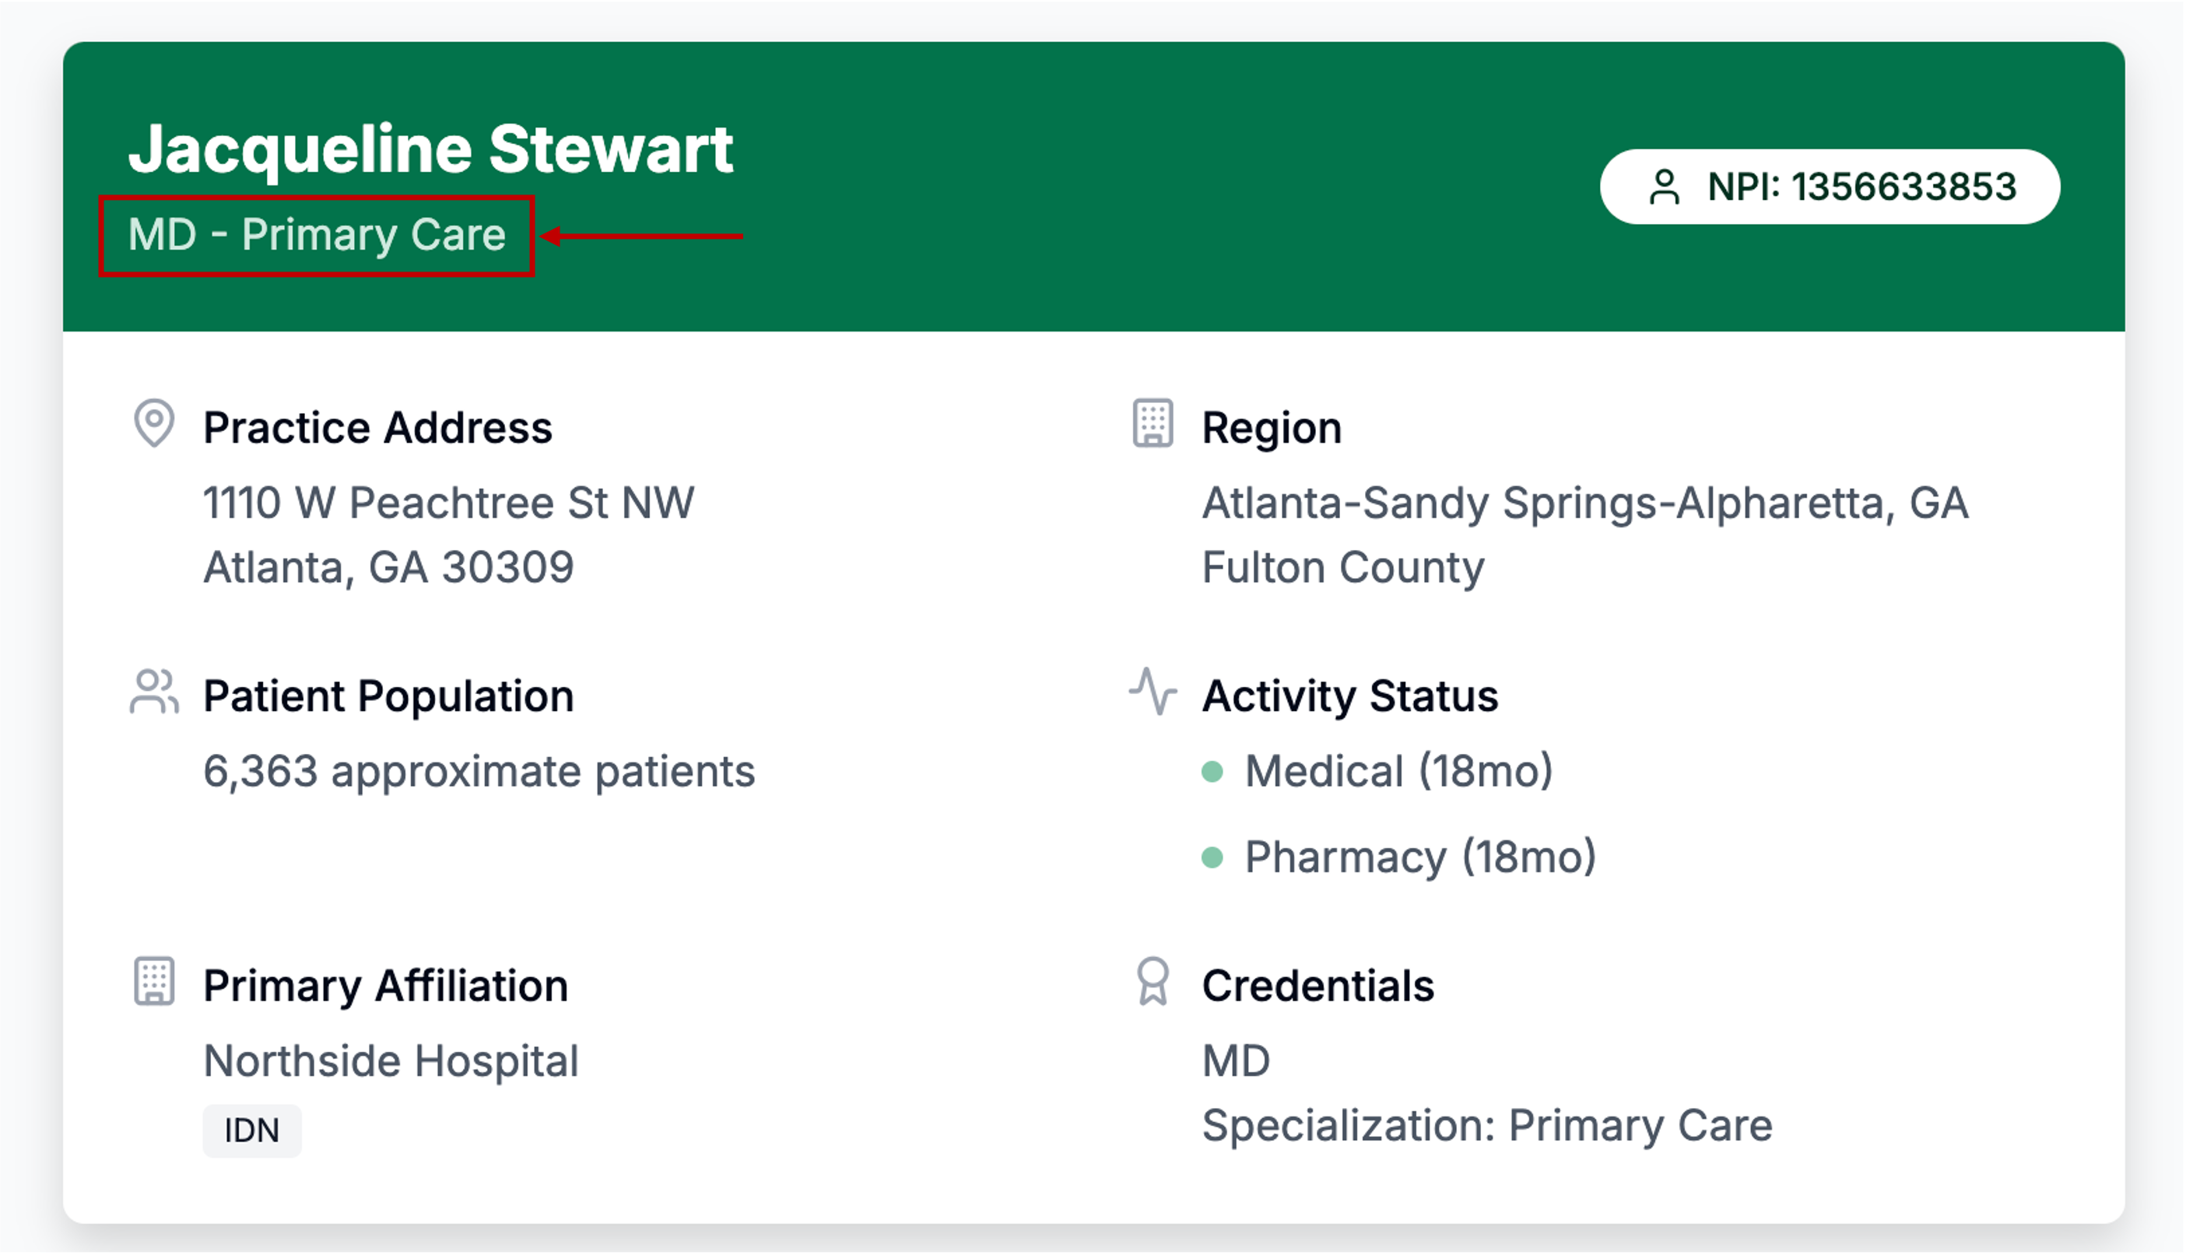Click the award ribbon icon beside Credentials
The height and width of the screenshot is (1255, 2186).
tap(1153, 982)
